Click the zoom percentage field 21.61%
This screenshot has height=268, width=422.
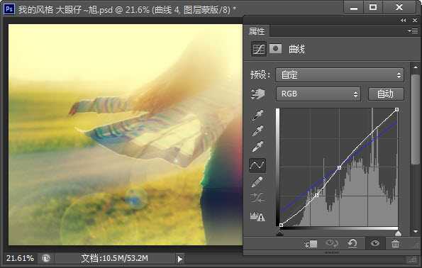click(x=20, y=258)
